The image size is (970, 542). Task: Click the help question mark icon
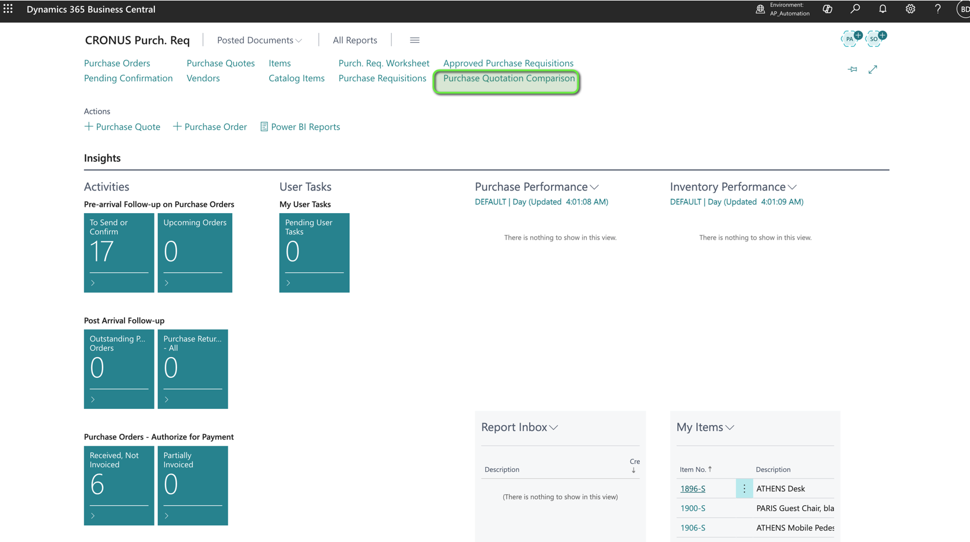(938, 9)
